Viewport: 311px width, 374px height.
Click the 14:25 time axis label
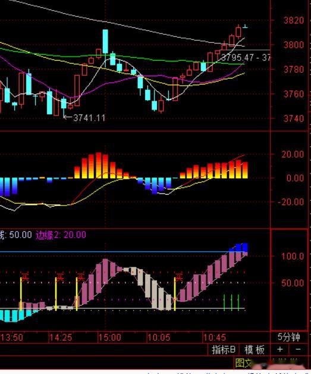click(61, 338)
